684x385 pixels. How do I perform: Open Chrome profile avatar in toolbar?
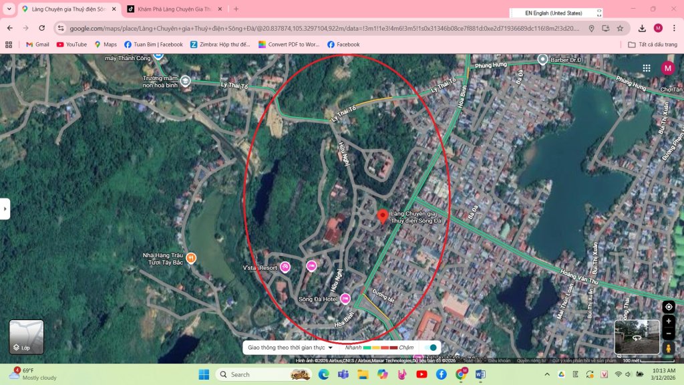(x=658, y=28)
